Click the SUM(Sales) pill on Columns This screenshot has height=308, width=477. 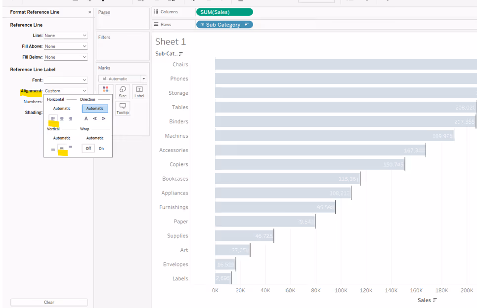coord(224,12)
